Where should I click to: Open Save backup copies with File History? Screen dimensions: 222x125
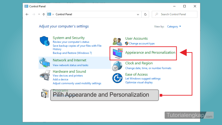tap(77, 47)
